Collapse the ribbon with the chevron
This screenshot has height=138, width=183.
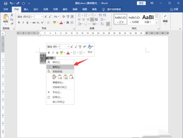tap(180, 29)
